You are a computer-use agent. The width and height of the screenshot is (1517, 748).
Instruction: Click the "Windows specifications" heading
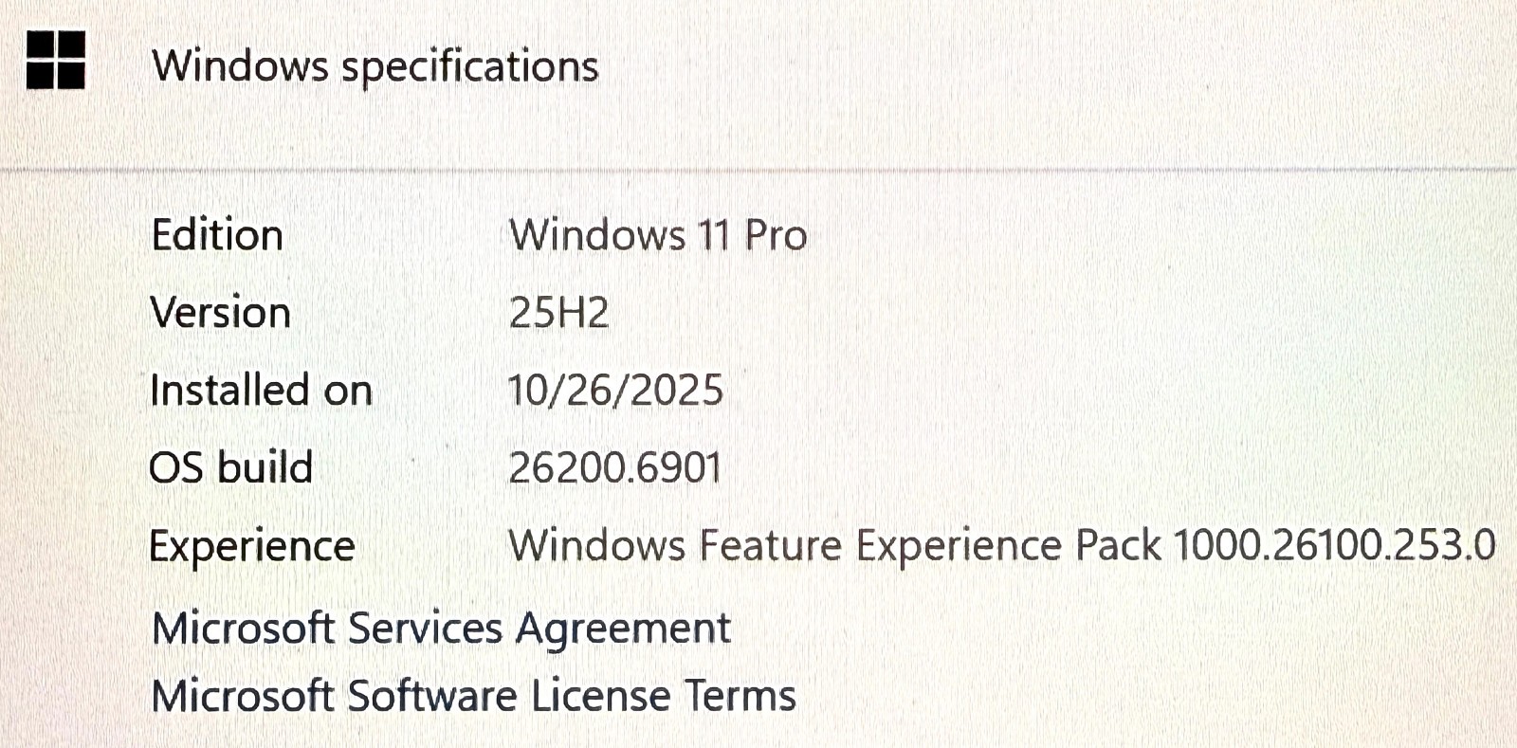coord(375,67)
